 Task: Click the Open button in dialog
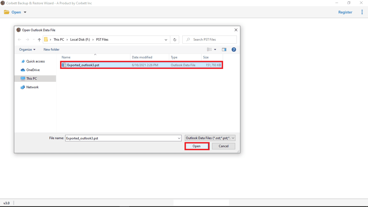point(197,146)
